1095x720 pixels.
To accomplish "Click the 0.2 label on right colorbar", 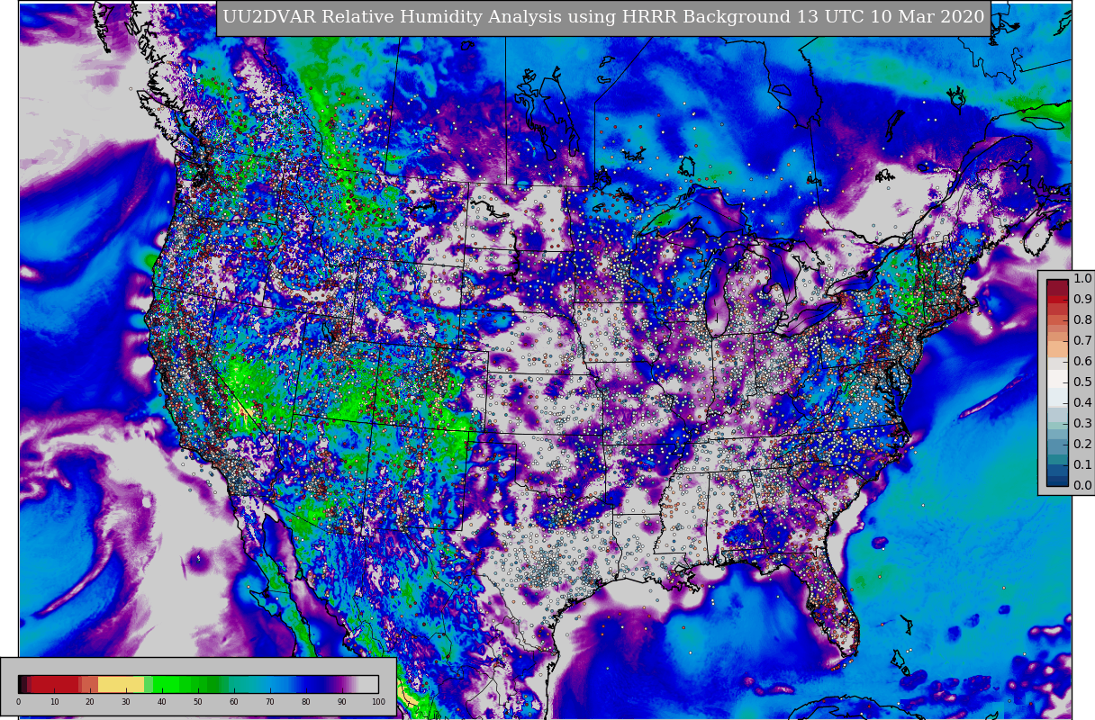I will point(1082,445).
